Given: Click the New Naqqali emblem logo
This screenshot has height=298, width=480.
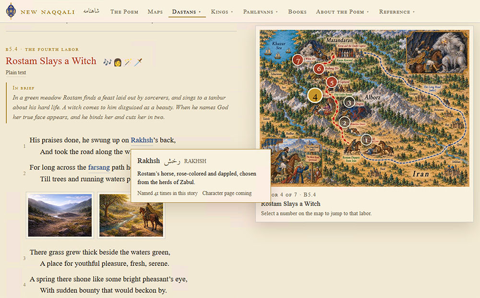Looking at the screenshot, I should (x=11, y=11).
